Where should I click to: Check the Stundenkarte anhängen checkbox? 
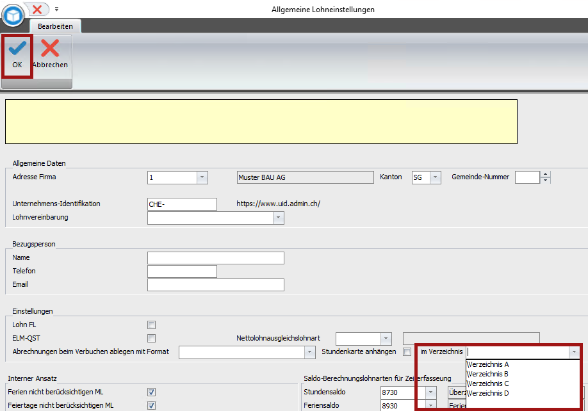pyautogui.click(x=407, y=351)
